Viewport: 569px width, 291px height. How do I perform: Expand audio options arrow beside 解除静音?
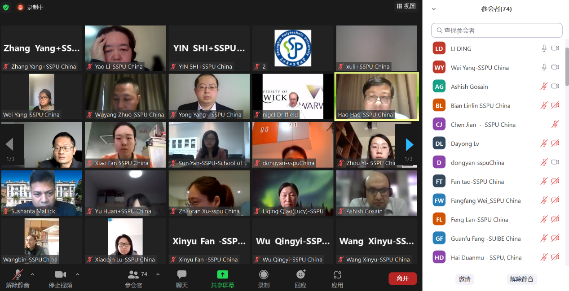tap(32, 274)
